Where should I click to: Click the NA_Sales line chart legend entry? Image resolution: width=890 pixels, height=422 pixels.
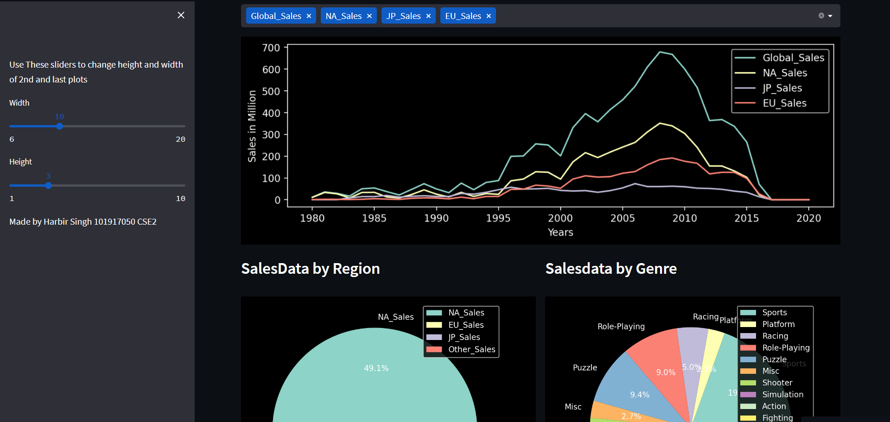[771, 73]
